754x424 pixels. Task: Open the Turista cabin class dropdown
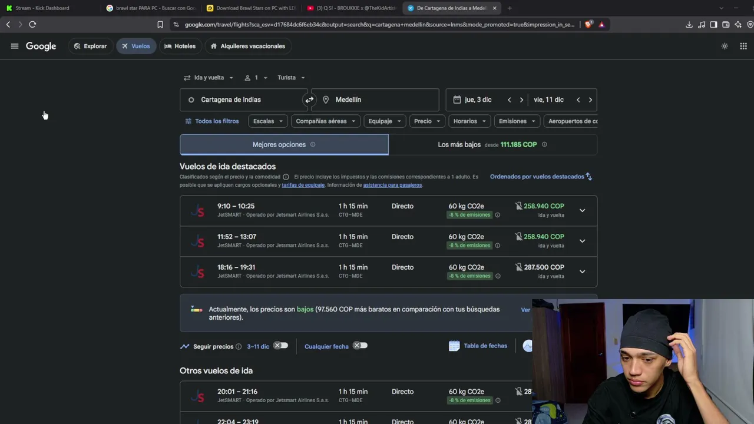point(292,78)
